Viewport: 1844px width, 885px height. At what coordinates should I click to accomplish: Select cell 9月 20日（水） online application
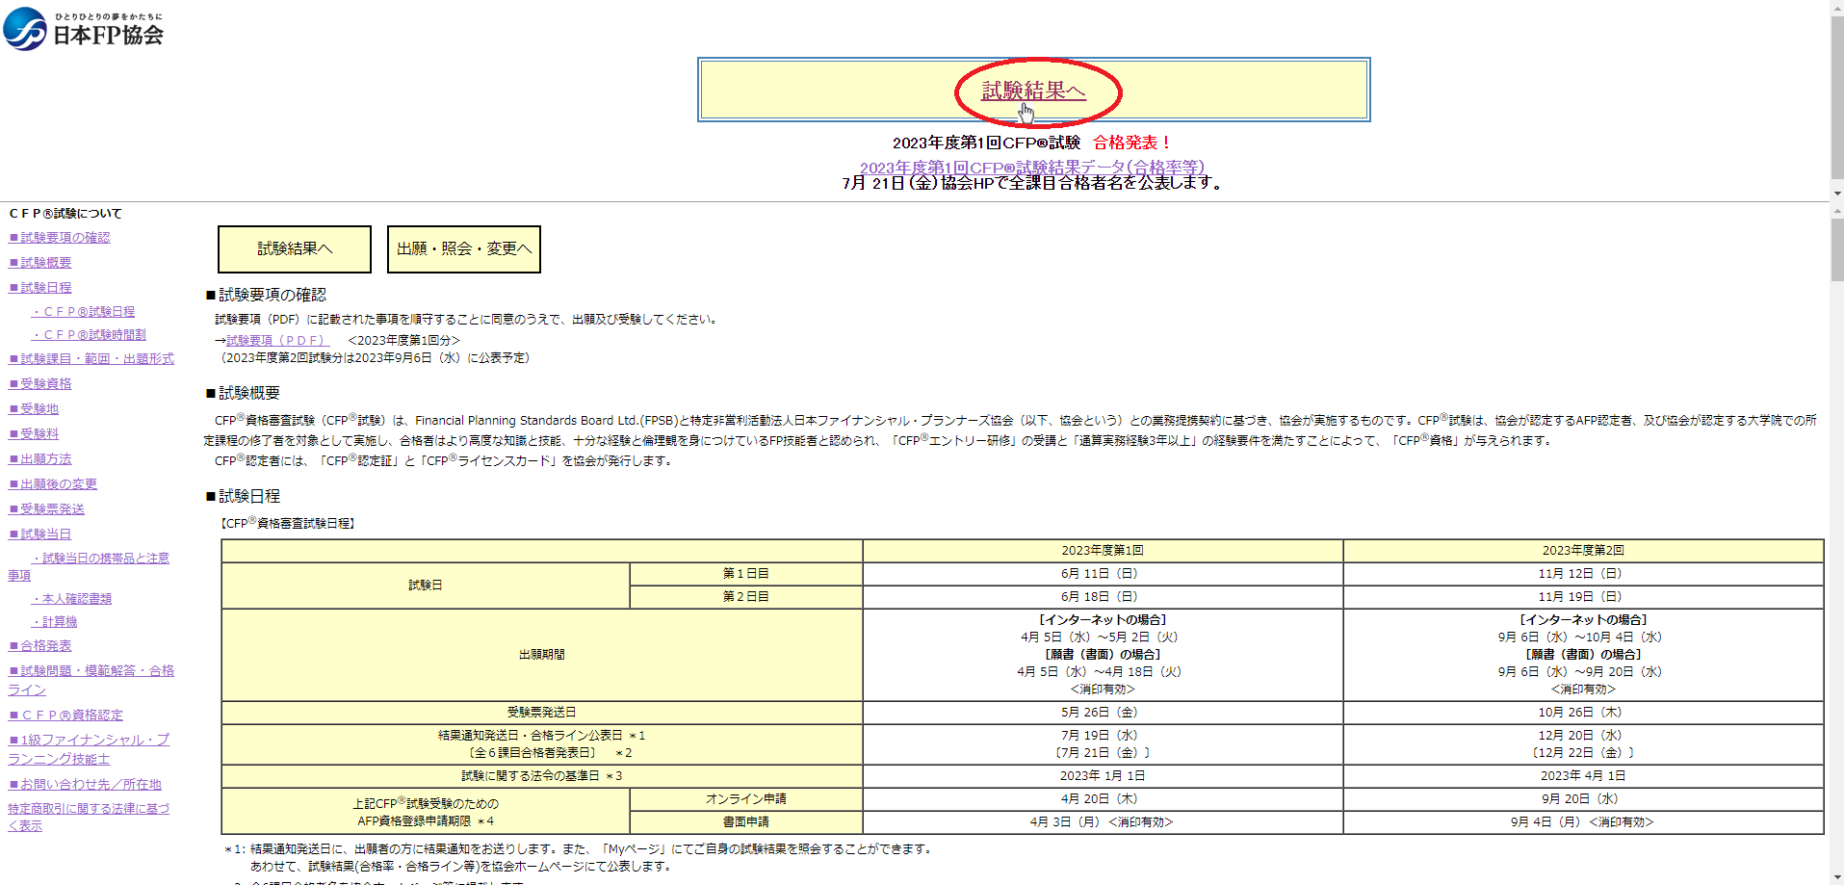[x=1583, y=799]
